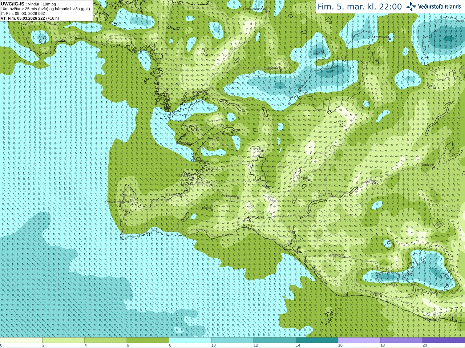Click the Reykjavík station label
Screen dimensions: 465x348
click(x=186, y=175)
